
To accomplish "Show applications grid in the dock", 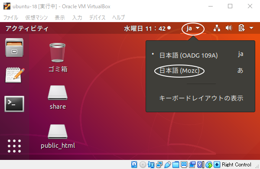I will point(14,146).
